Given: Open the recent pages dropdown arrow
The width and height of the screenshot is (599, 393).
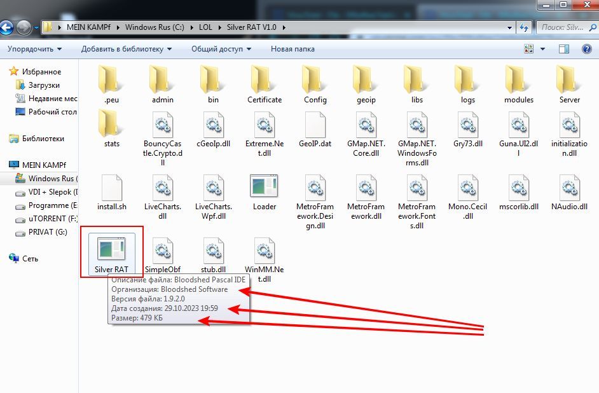Looking at the screenshot, I should [x=36, y=27].
